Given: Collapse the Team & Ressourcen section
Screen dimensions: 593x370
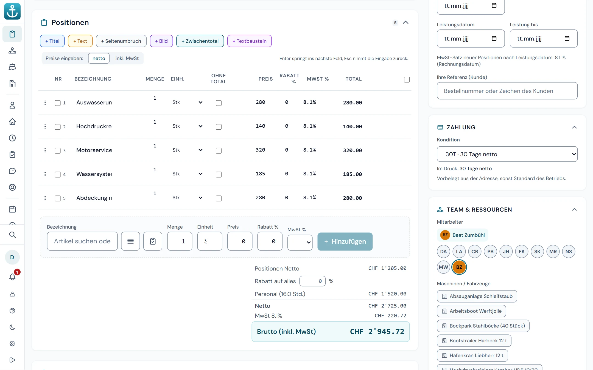Looking at the screenshot, I should [574, 209].
